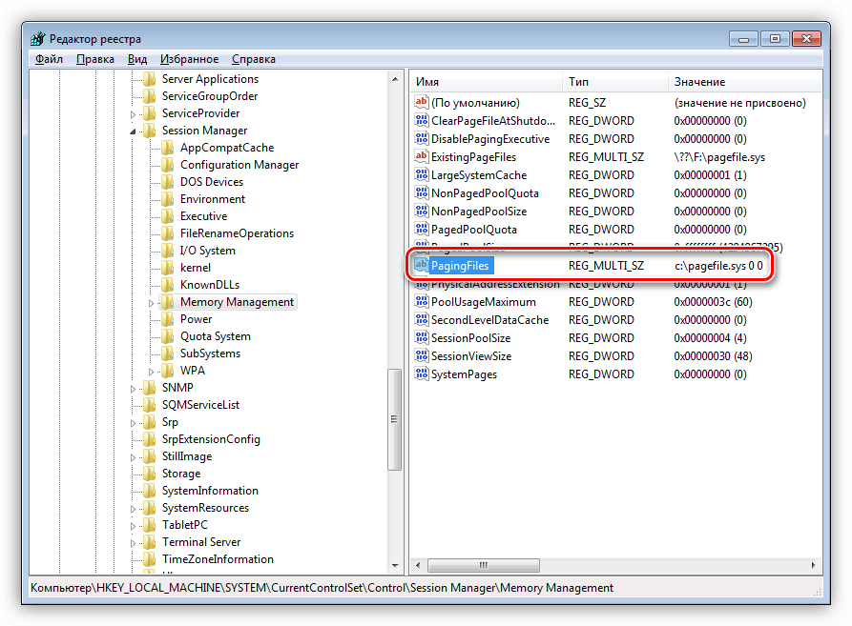Select the Quota System tree item
This screenshot has height=626, width=852.
tap(216, 336)
